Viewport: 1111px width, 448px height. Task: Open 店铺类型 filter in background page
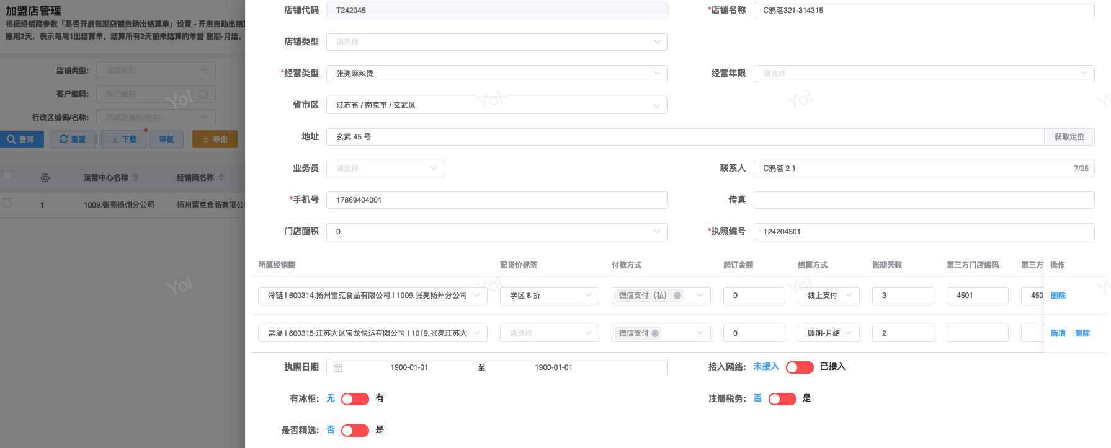(x=156, y=71)
